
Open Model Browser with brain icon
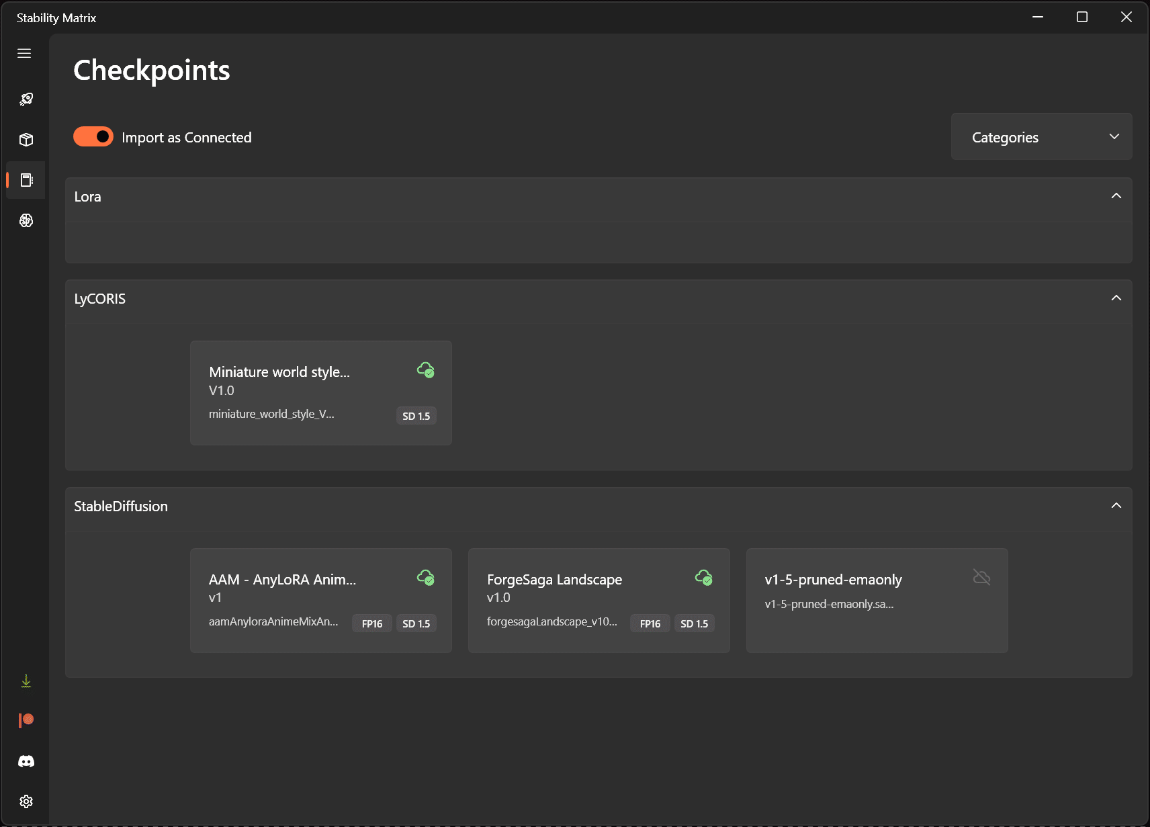(x=26, y=220)
